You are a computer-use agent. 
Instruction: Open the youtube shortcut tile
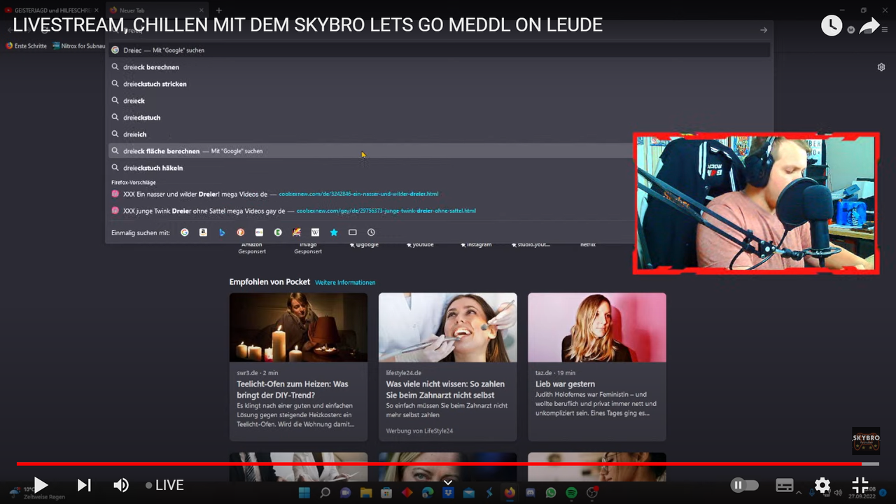(x=420, y=244)
